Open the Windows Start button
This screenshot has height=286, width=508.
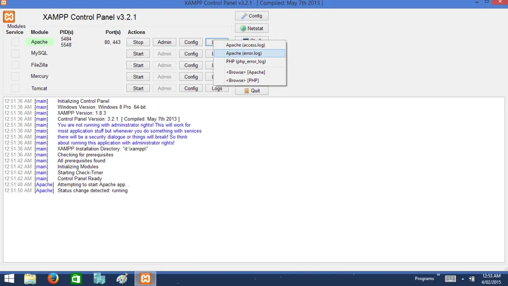click(9, 278)
